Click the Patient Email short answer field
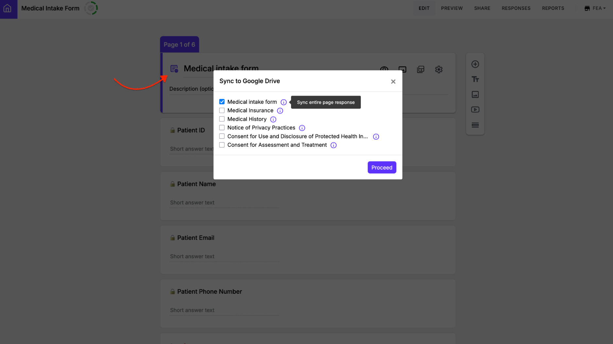613x344 pixels. point(224,257)
